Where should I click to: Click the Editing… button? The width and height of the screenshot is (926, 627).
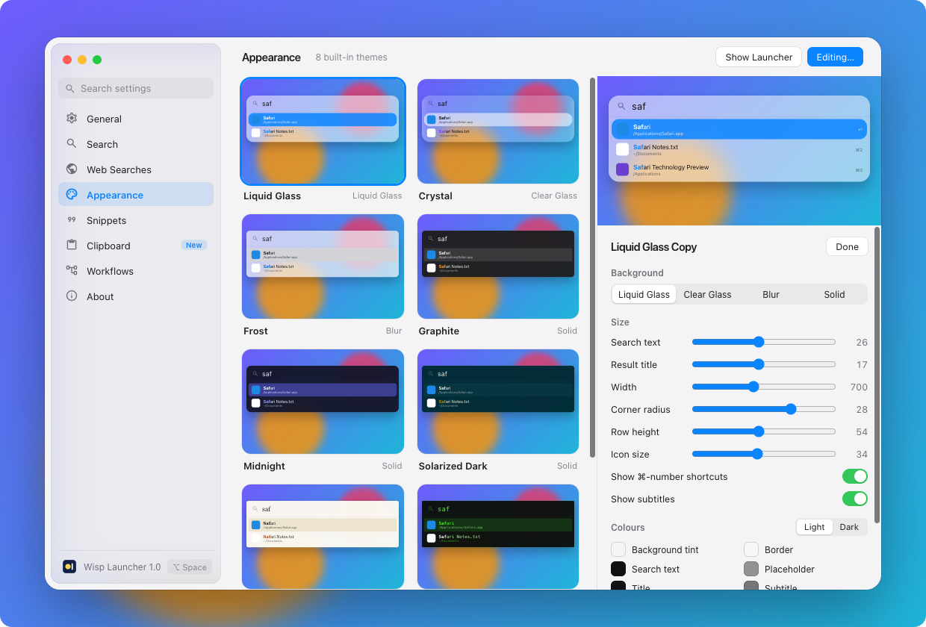835,57
